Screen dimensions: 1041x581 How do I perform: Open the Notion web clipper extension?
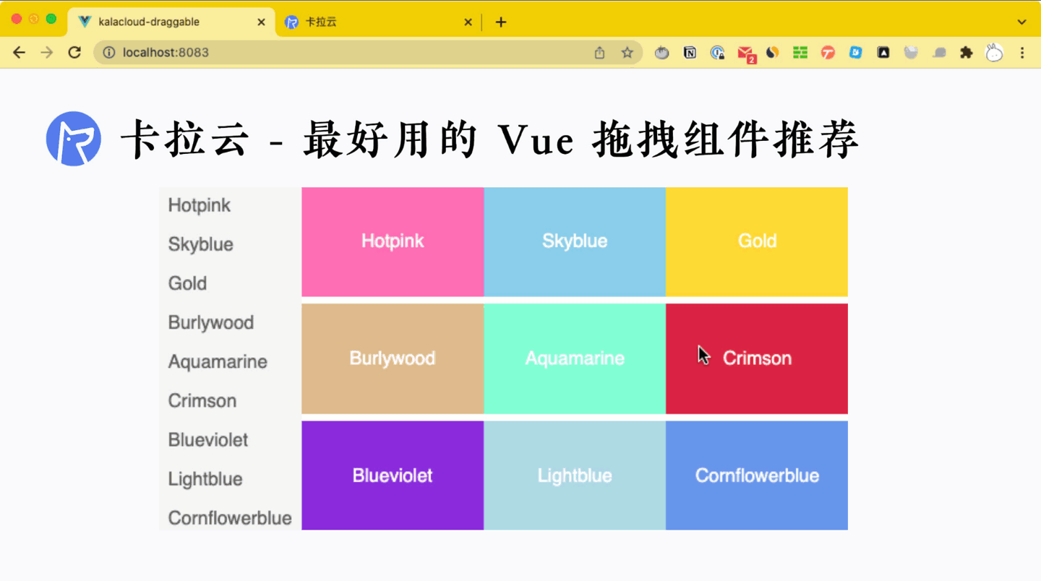pos(690,52)
